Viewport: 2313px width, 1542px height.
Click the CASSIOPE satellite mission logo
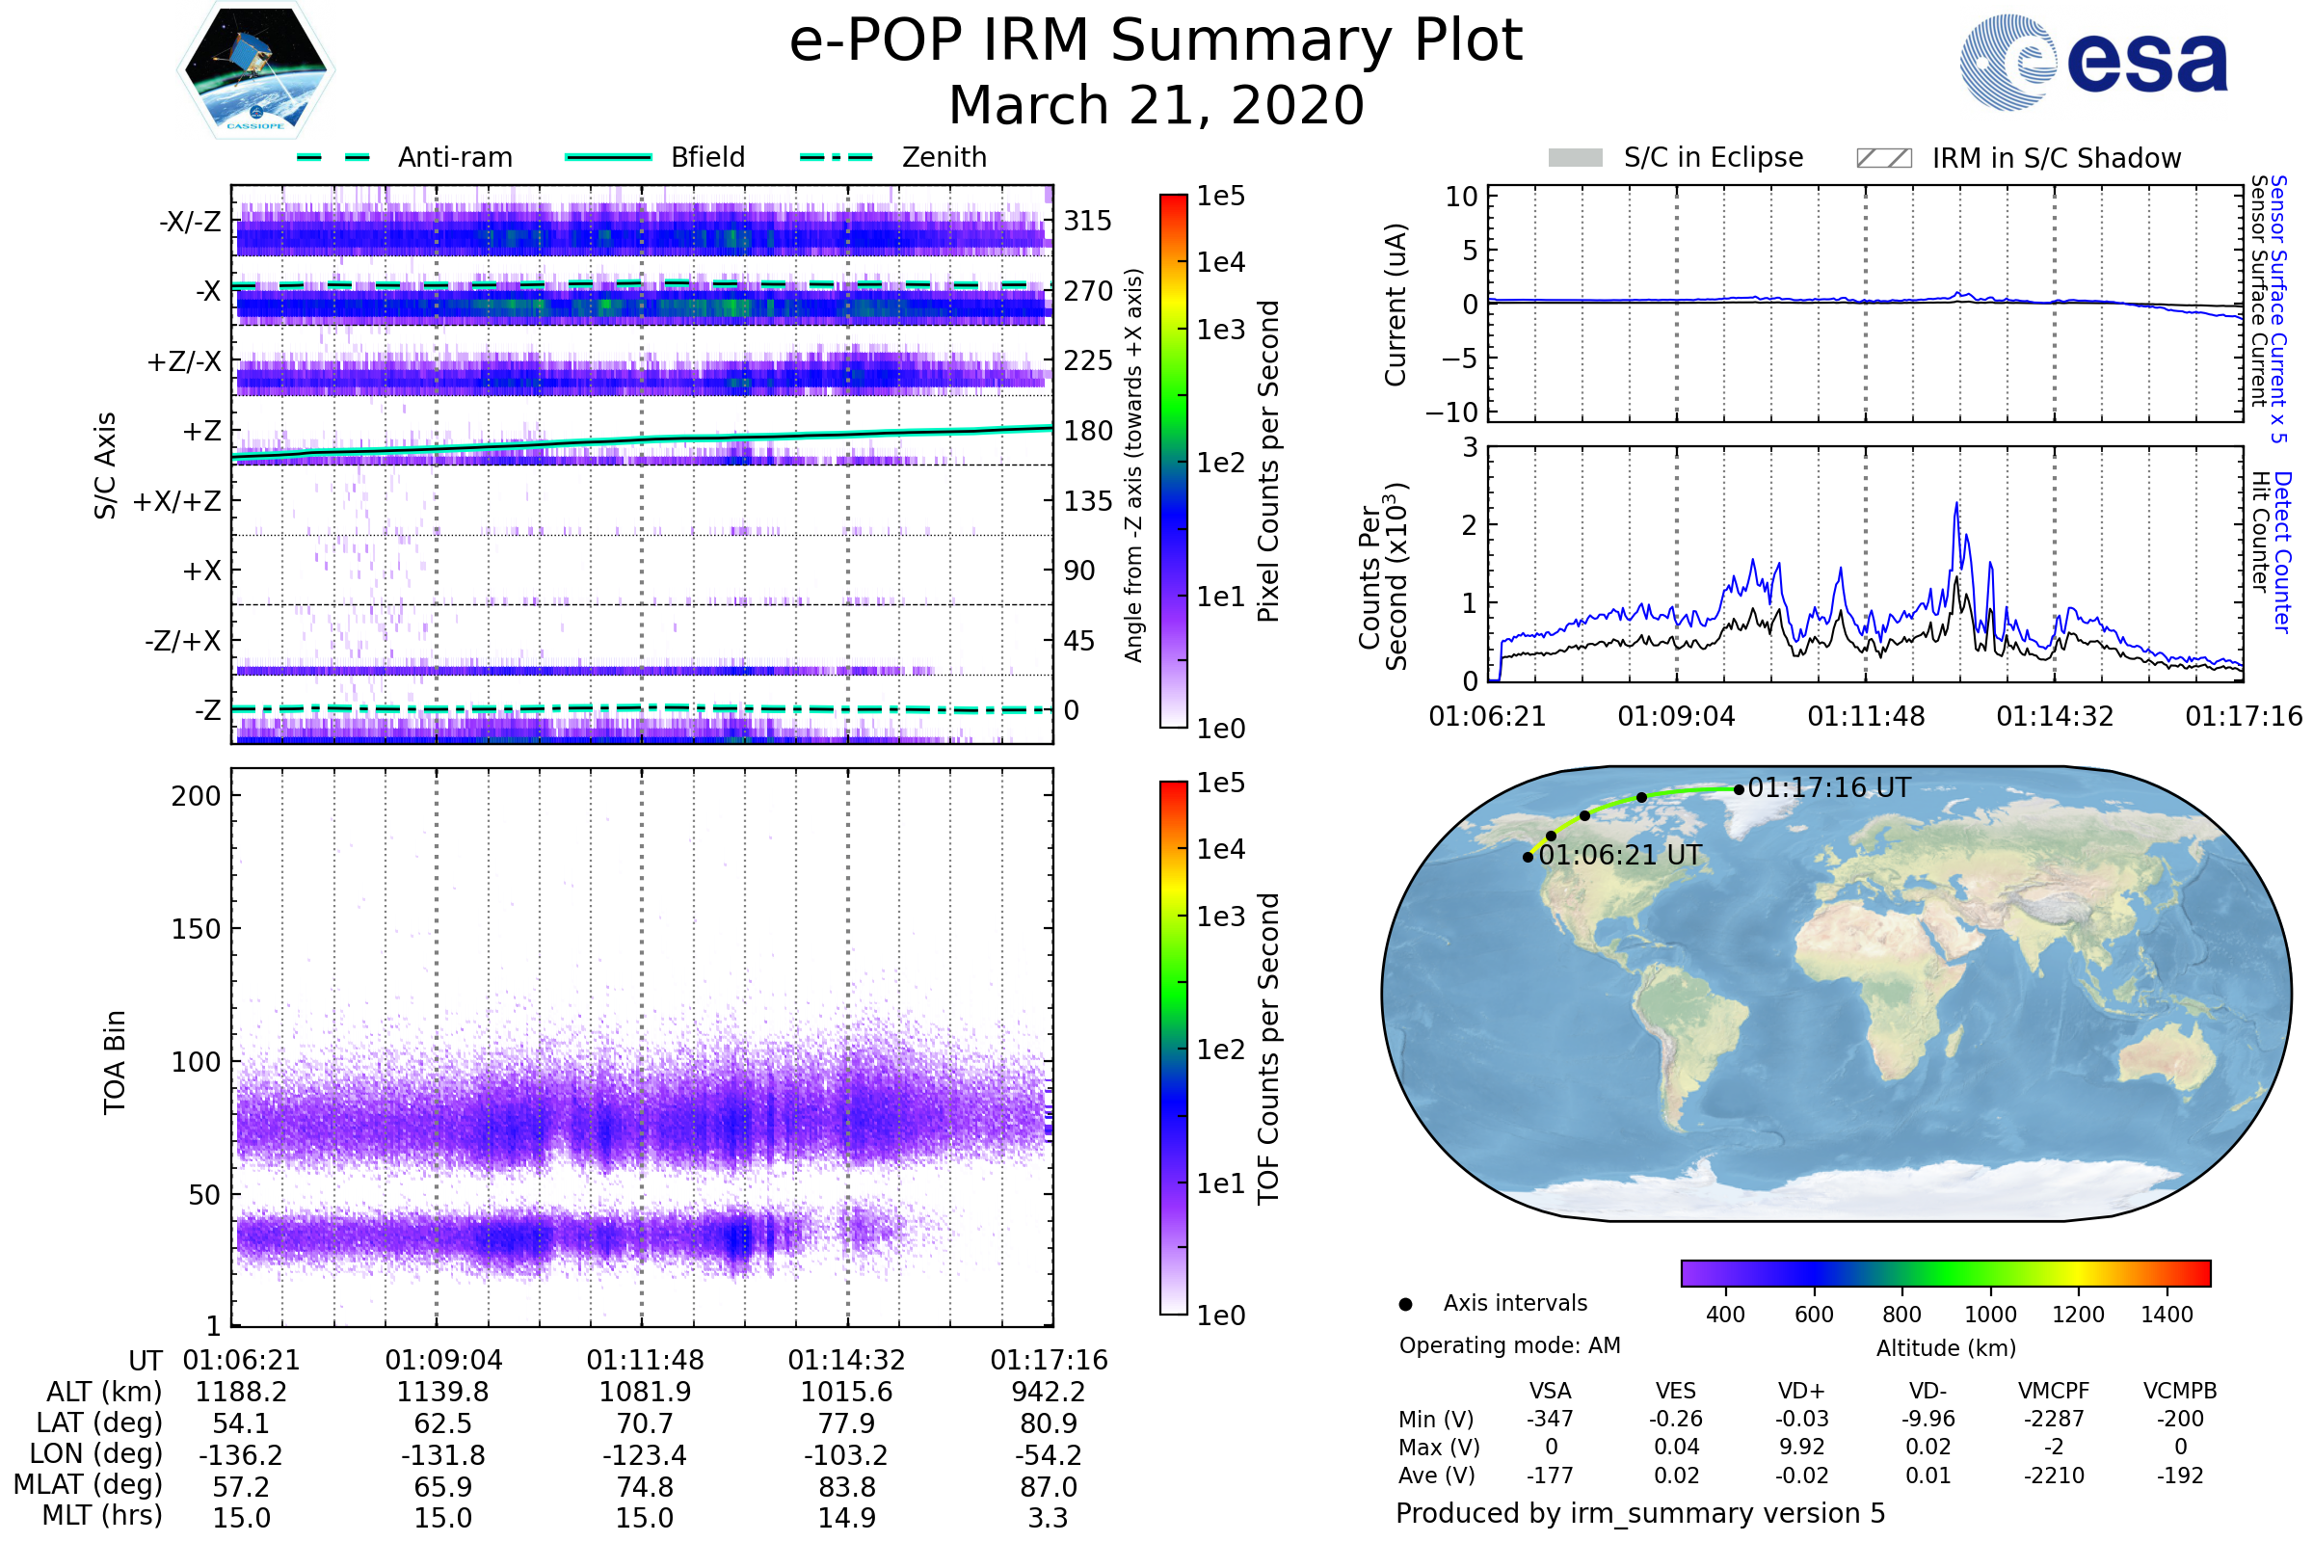255,70
